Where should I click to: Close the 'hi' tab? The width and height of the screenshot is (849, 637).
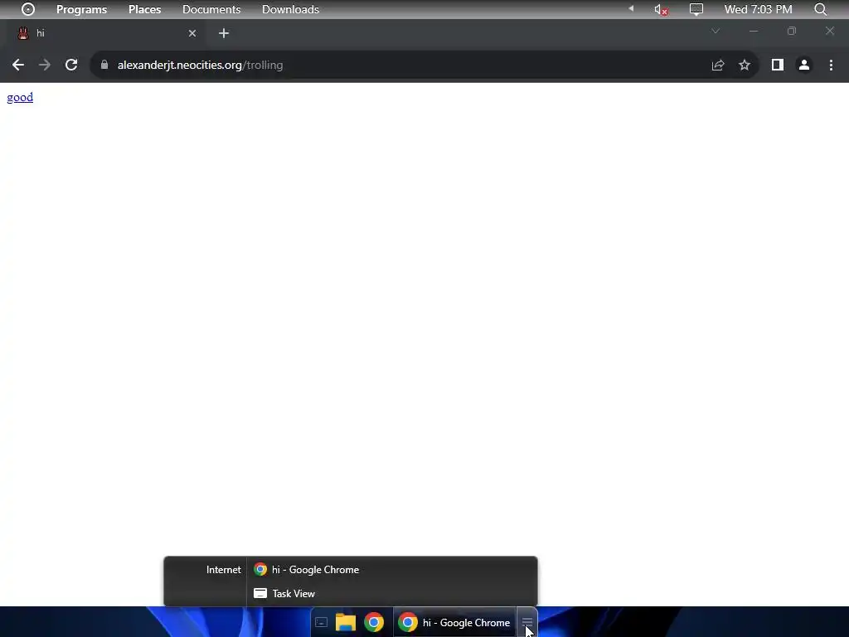[192, 33]
